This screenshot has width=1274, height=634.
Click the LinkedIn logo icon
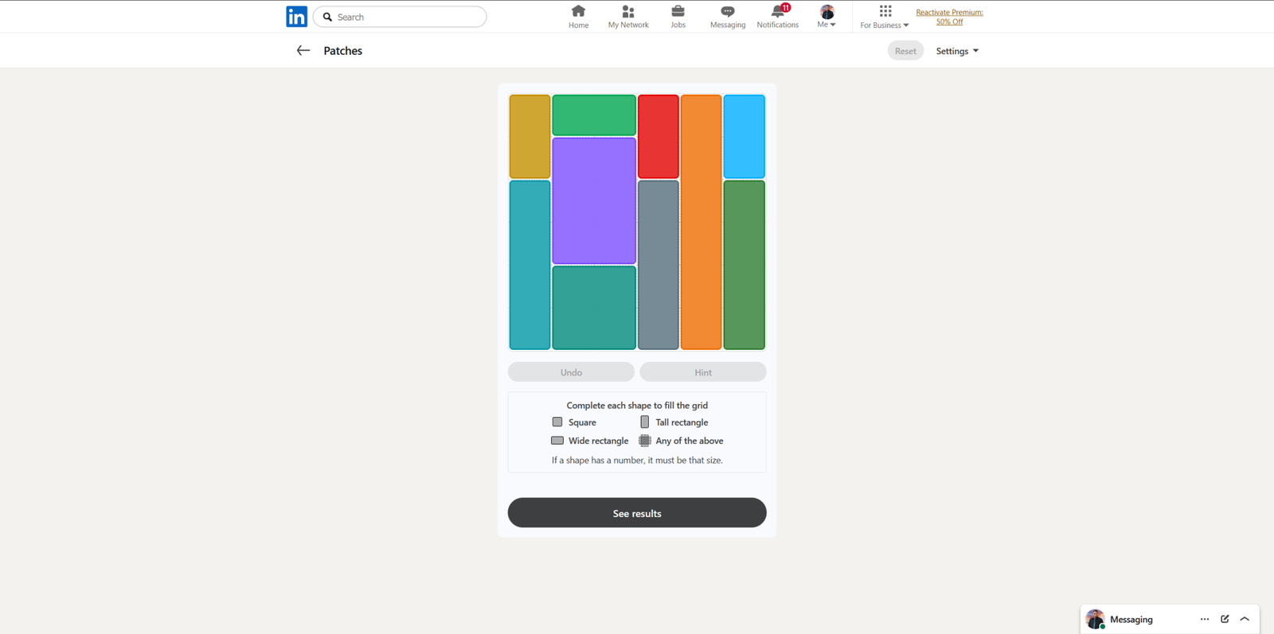point(296,17)
